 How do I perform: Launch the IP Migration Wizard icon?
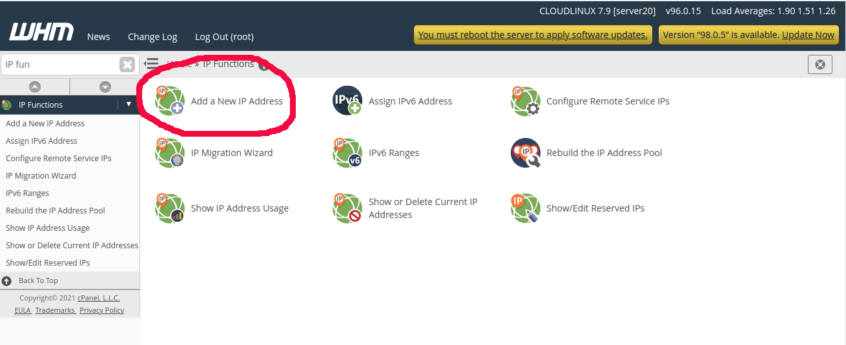[x=170, y=153]
